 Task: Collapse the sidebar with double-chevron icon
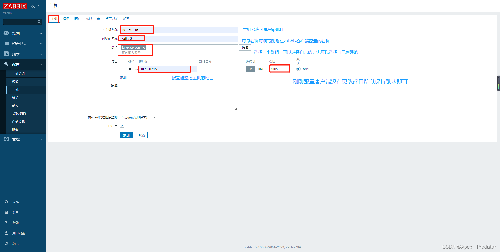pyautogui.click(x=33, y=6)
